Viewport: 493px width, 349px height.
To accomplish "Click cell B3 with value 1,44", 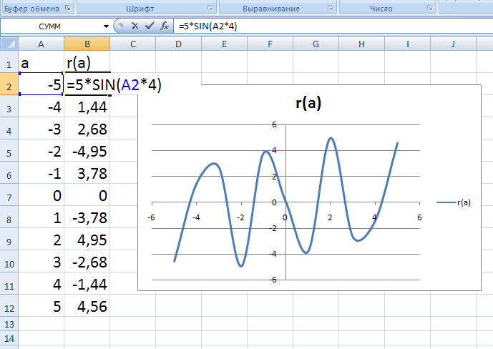I will coord(87,106).
